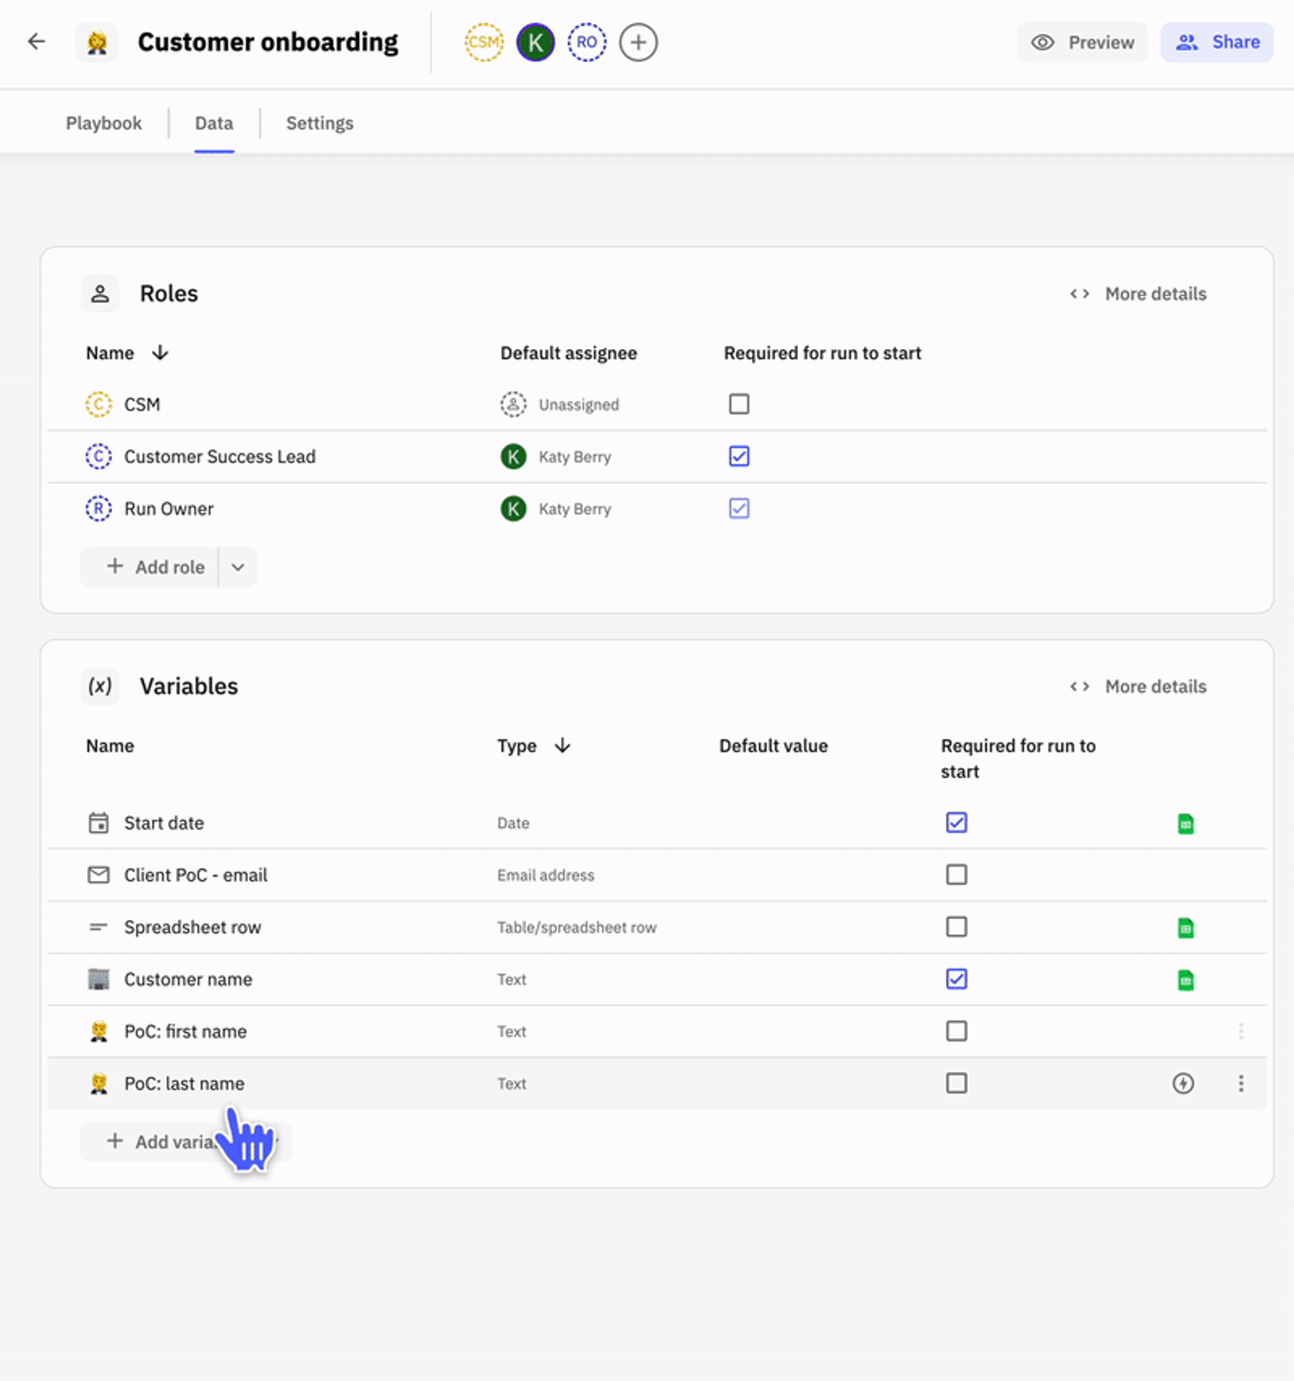Sort variables by Type column arrow

pyautogui.click(x=562, y=745)
